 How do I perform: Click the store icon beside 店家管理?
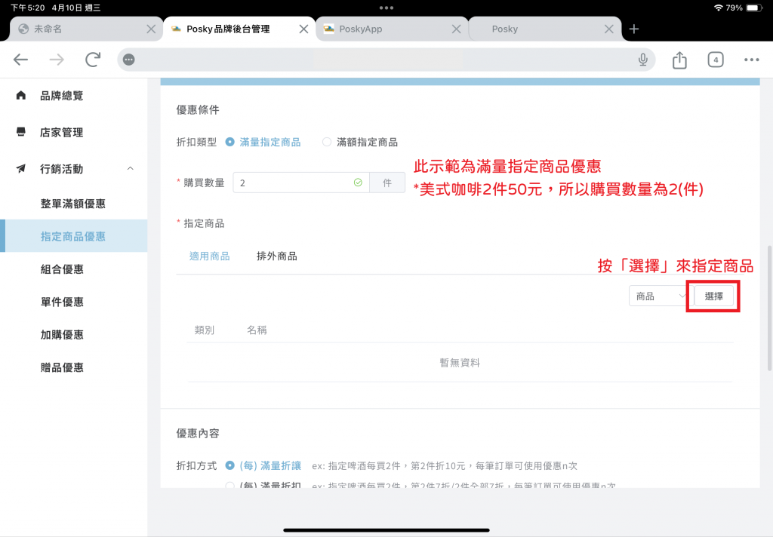tap(20, 132)
